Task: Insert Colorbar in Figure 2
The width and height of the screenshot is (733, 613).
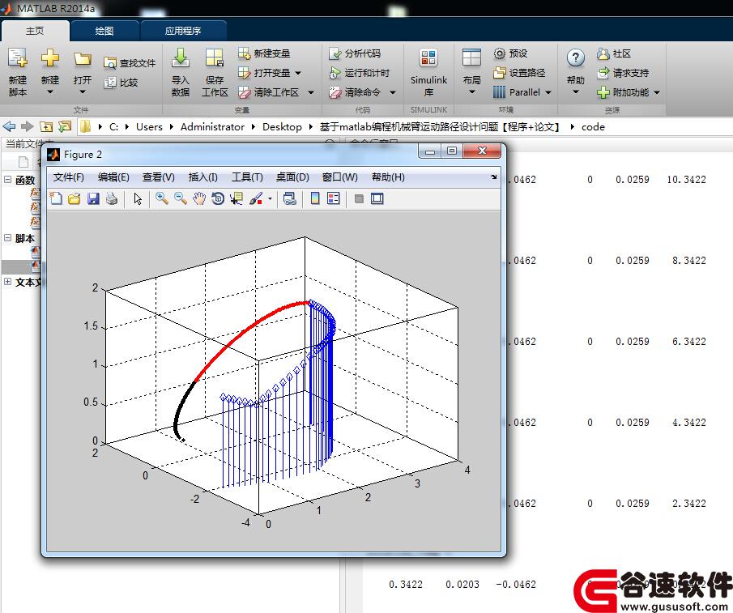Action: (x=315, y=198)
